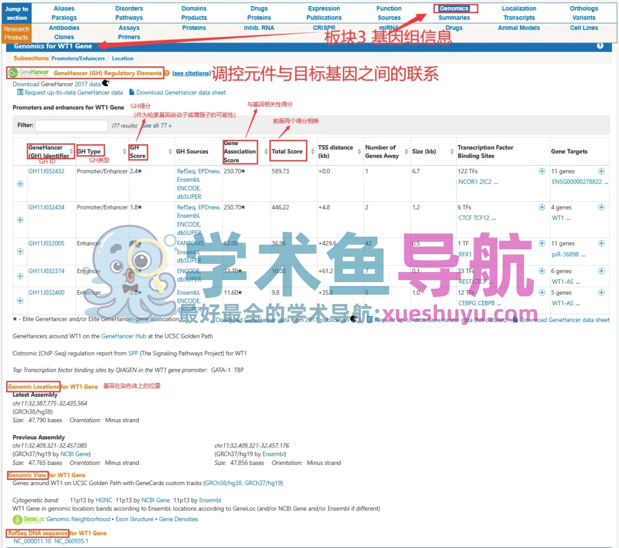The height and width of the screenshot is (548, 619).
Task: Expand TF binding sites for GH11J032374
Action: point(542,271)
